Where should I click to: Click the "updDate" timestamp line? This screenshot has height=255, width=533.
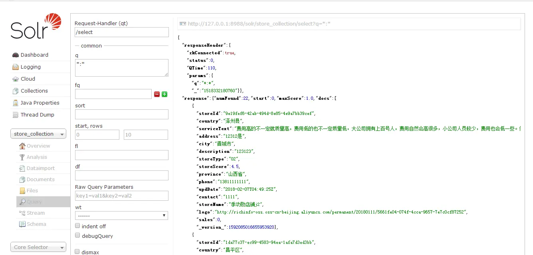coord(237,189)
